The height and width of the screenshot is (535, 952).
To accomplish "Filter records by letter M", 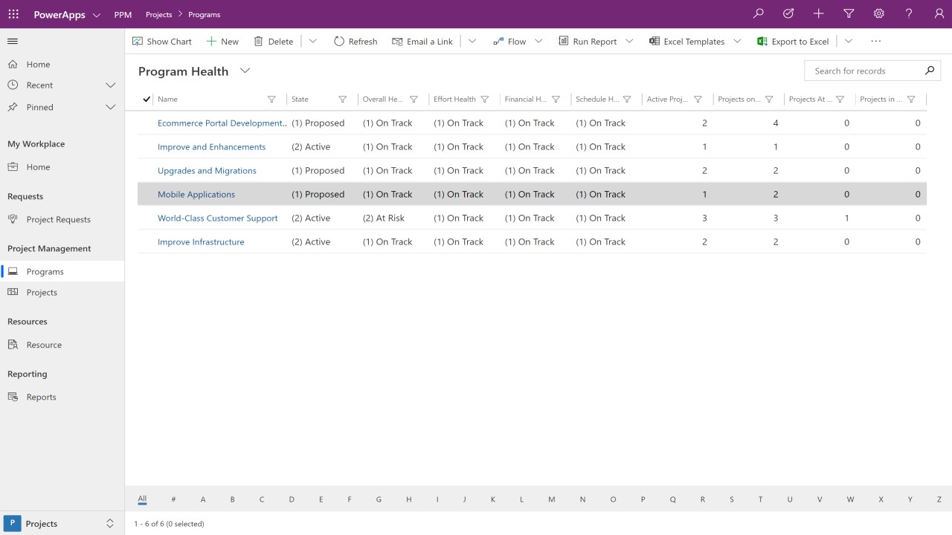I will coord(551,499).
